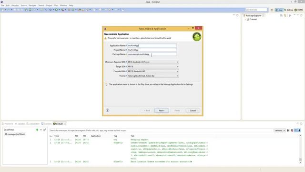305x172 pixels.
Task: Switch to the Java perspective
Action: 279,10
